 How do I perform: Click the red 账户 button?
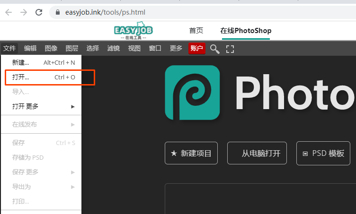(x=197, y=48)
